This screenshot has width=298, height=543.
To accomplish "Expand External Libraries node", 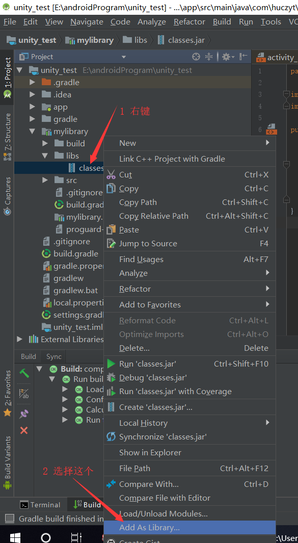I will [x=19, y=339].
